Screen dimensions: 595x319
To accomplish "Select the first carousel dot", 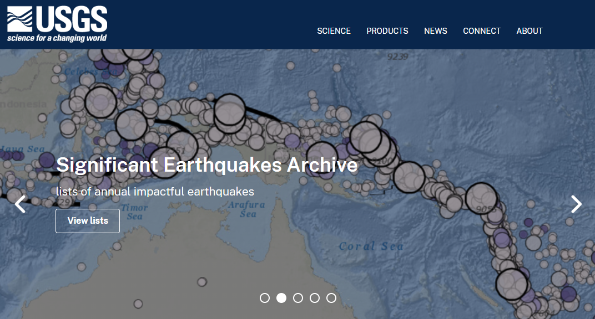I will point(265,297).
